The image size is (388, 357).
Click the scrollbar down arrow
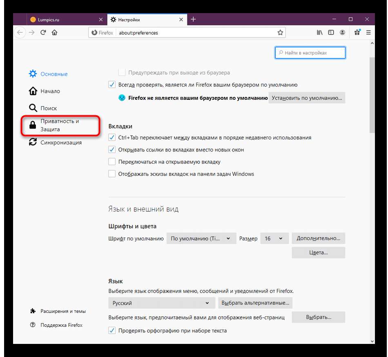point(372,341)
